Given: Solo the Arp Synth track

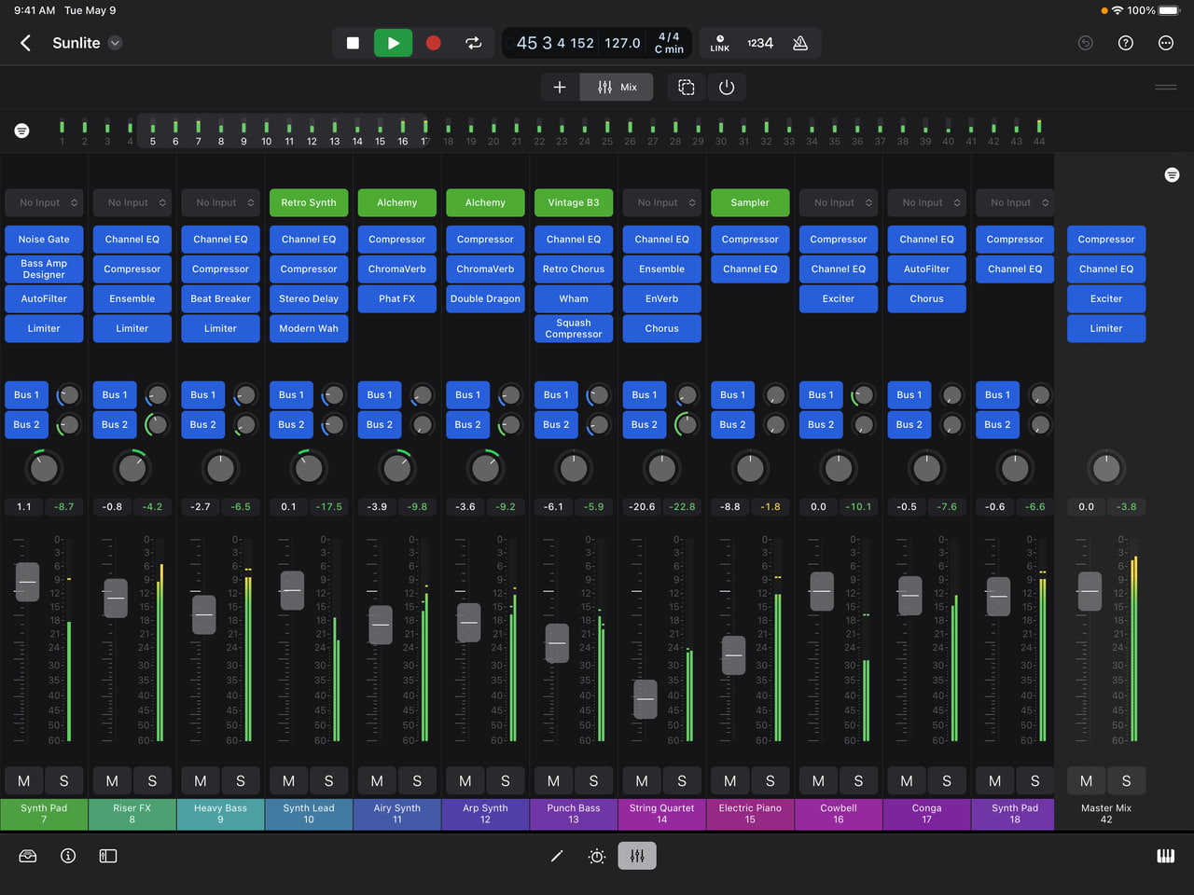Looking at the screenshot, I should tap(506, 780).
